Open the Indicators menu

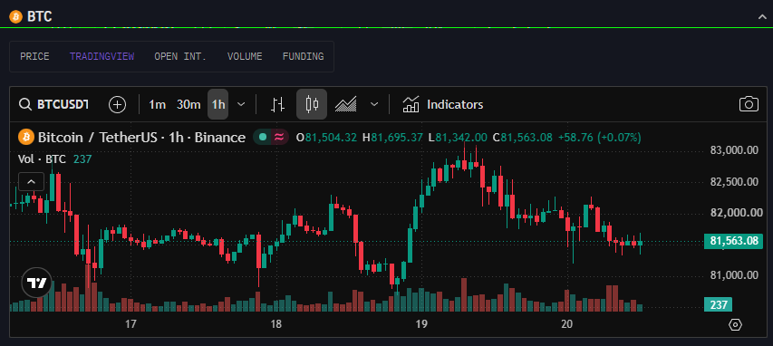(443, 104)
